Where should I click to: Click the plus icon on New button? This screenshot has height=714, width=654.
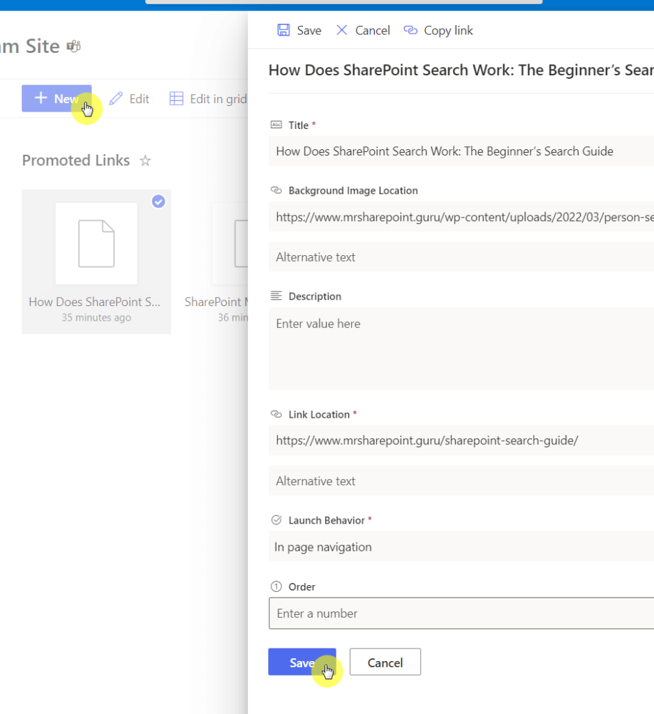pyautogui.click(x=41, y=98)
